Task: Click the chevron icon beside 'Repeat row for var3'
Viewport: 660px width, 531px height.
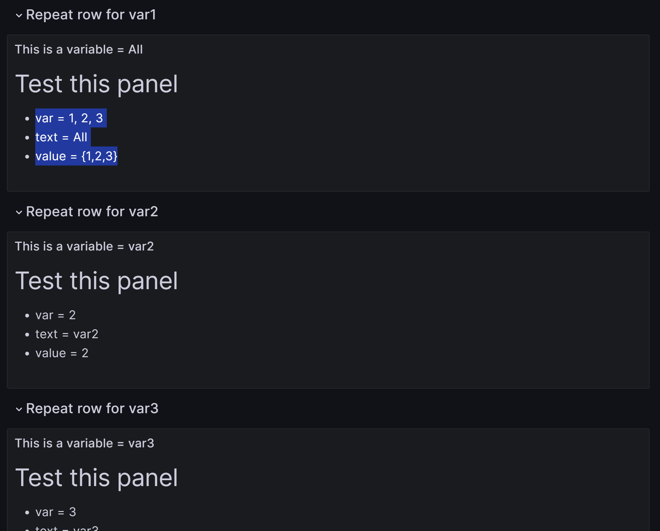Action: click(19, 409)
